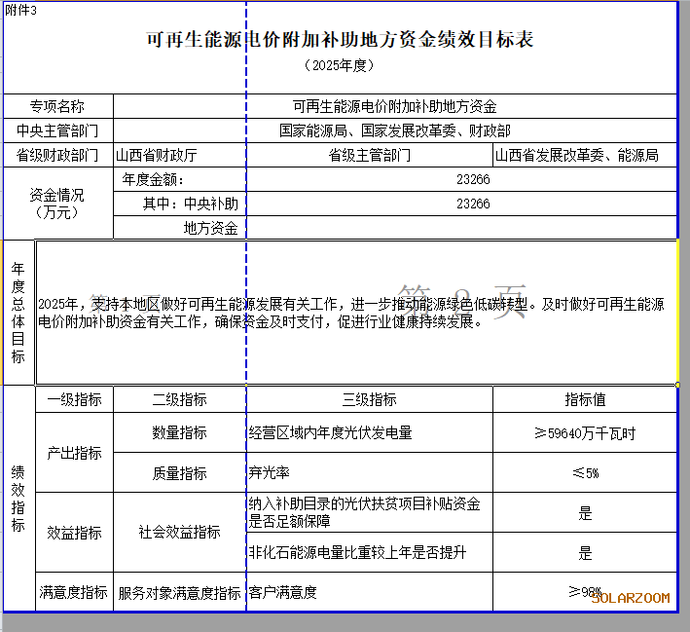Viewport: 690px width, 632px height.
Task: Click the ≥59640万千瓦时 value cell
Action: 585,432
